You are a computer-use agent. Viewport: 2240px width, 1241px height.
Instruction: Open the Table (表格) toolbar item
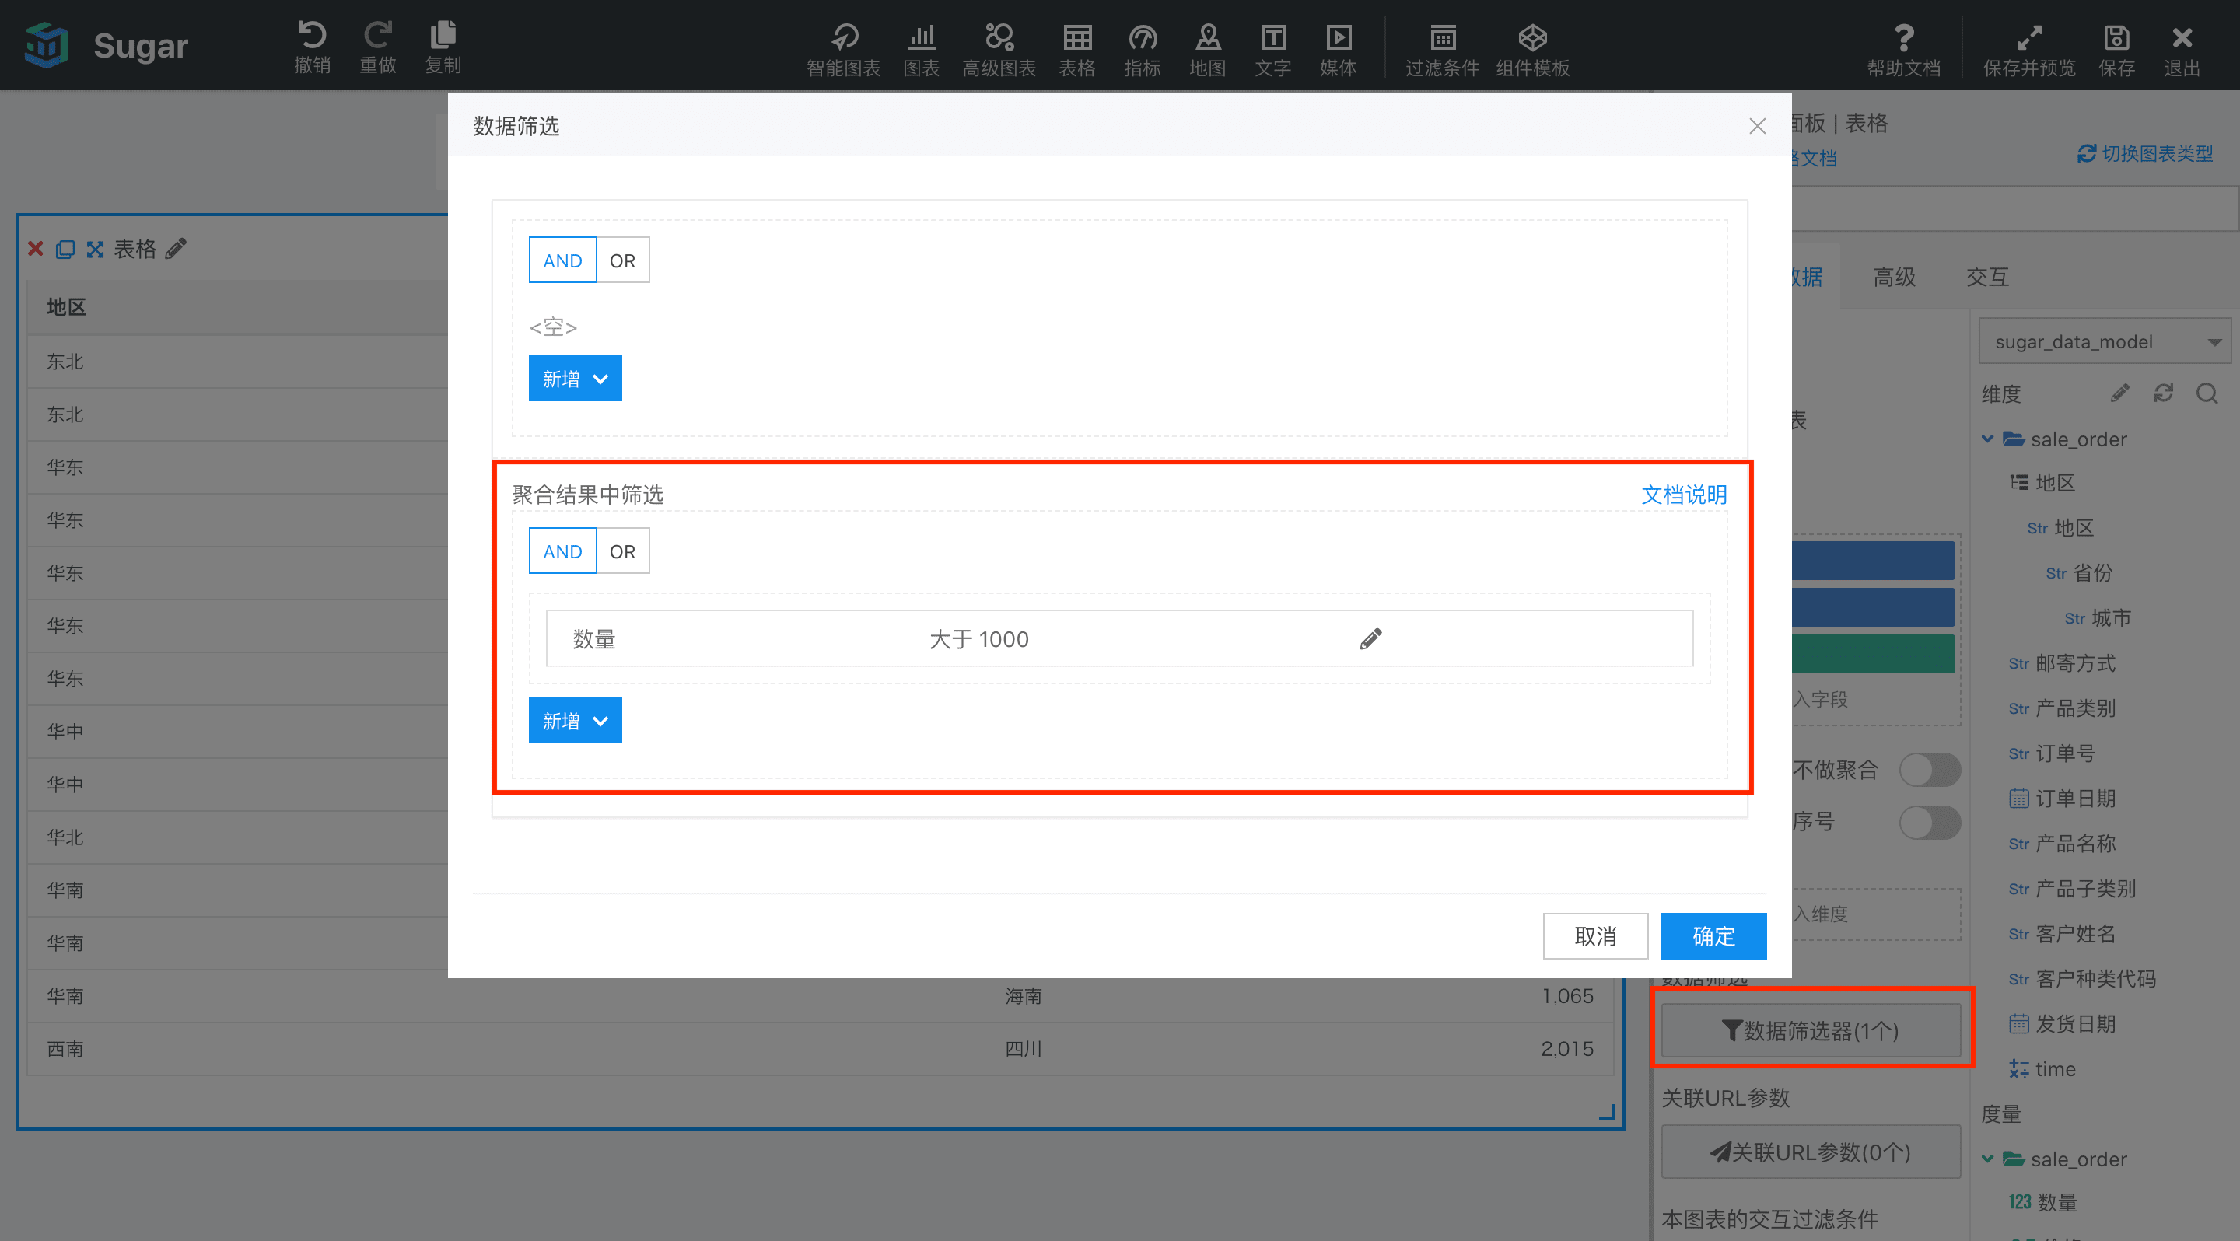1076,50
